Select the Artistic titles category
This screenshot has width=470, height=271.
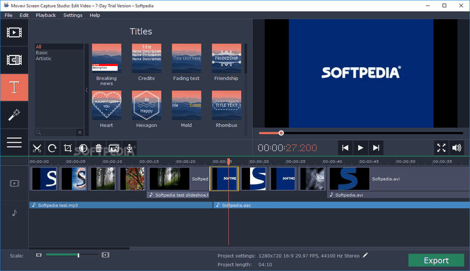pos(44,58)
